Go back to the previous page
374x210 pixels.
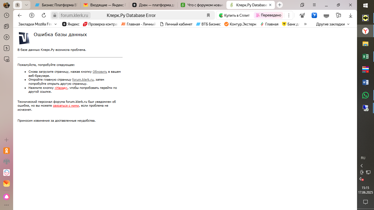click(20, 15)
